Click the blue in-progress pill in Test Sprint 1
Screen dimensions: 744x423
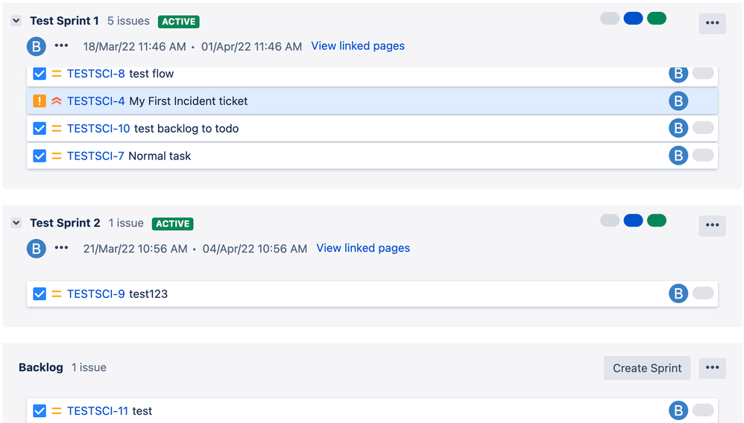[633, 19]
